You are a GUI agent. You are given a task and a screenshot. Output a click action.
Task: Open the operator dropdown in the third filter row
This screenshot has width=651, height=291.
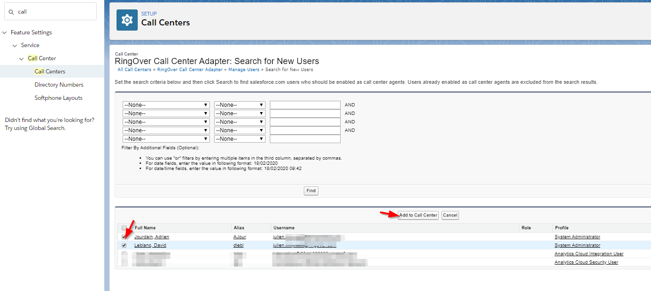(240, 122)
